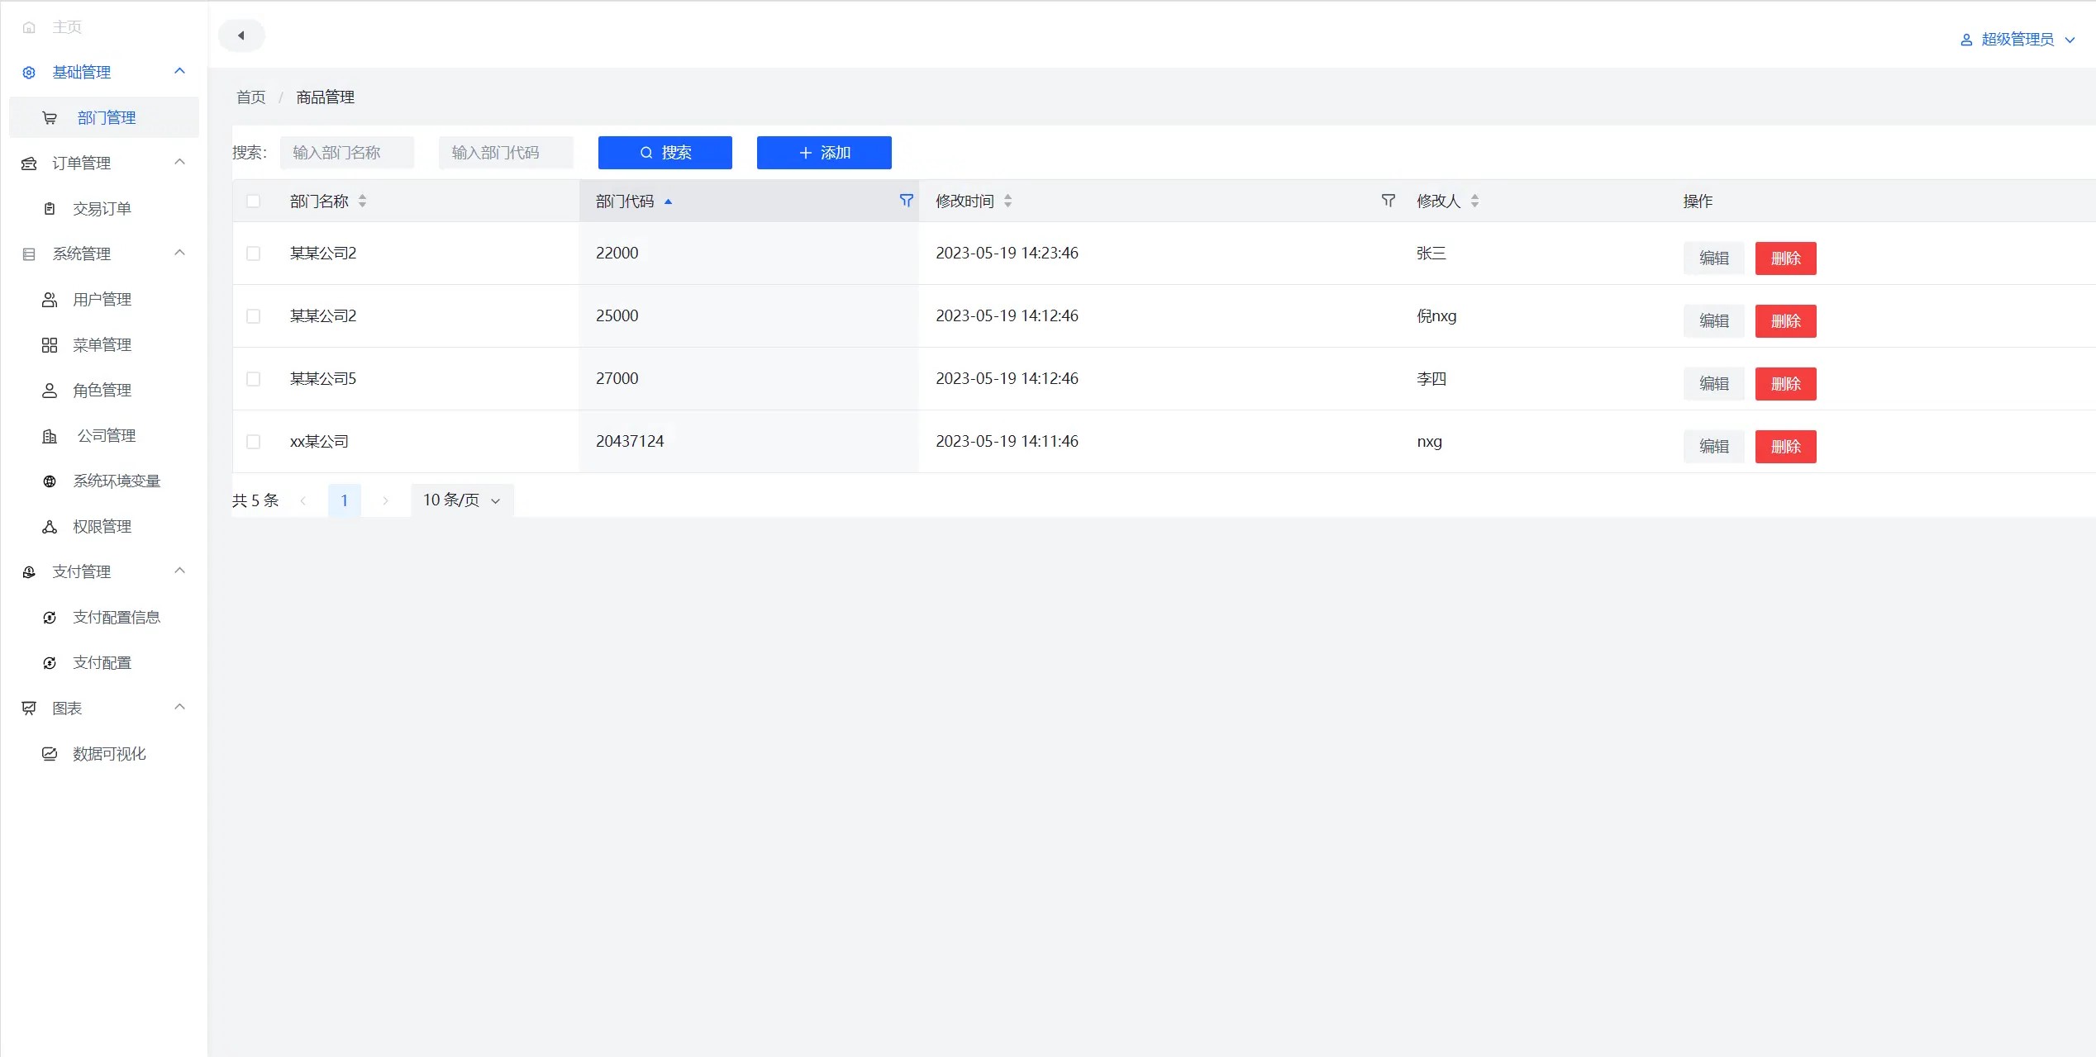Screen dimensions: 2096x1057
Task: Collapse the 系统管理 menu group
Action: pyautogui.click(x=179, y=254)
